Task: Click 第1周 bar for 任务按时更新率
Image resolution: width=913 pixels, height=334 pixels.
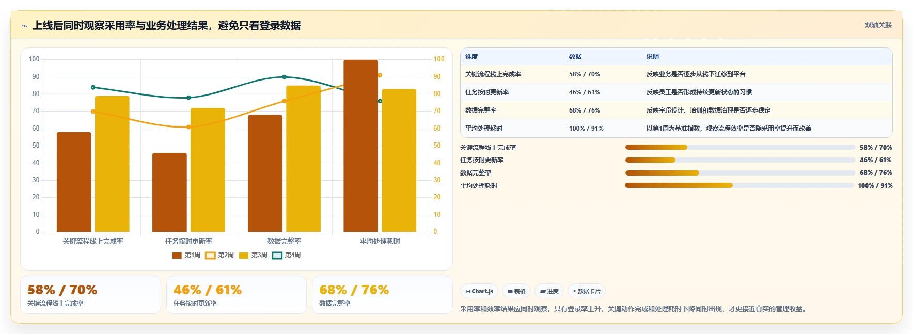Action: 169,193
